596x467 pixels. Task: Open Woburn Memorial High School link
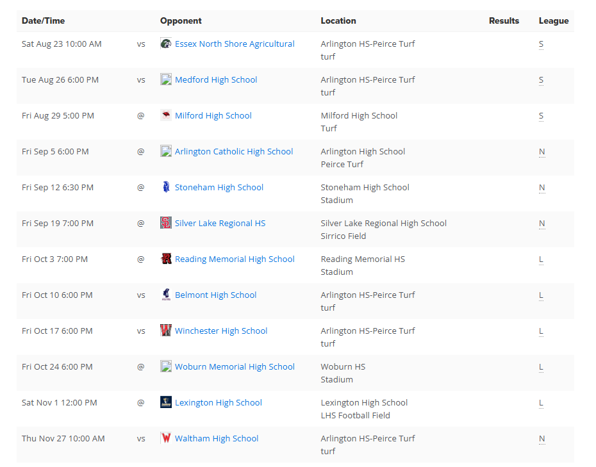pyautogui.click(x=235, y=367)
